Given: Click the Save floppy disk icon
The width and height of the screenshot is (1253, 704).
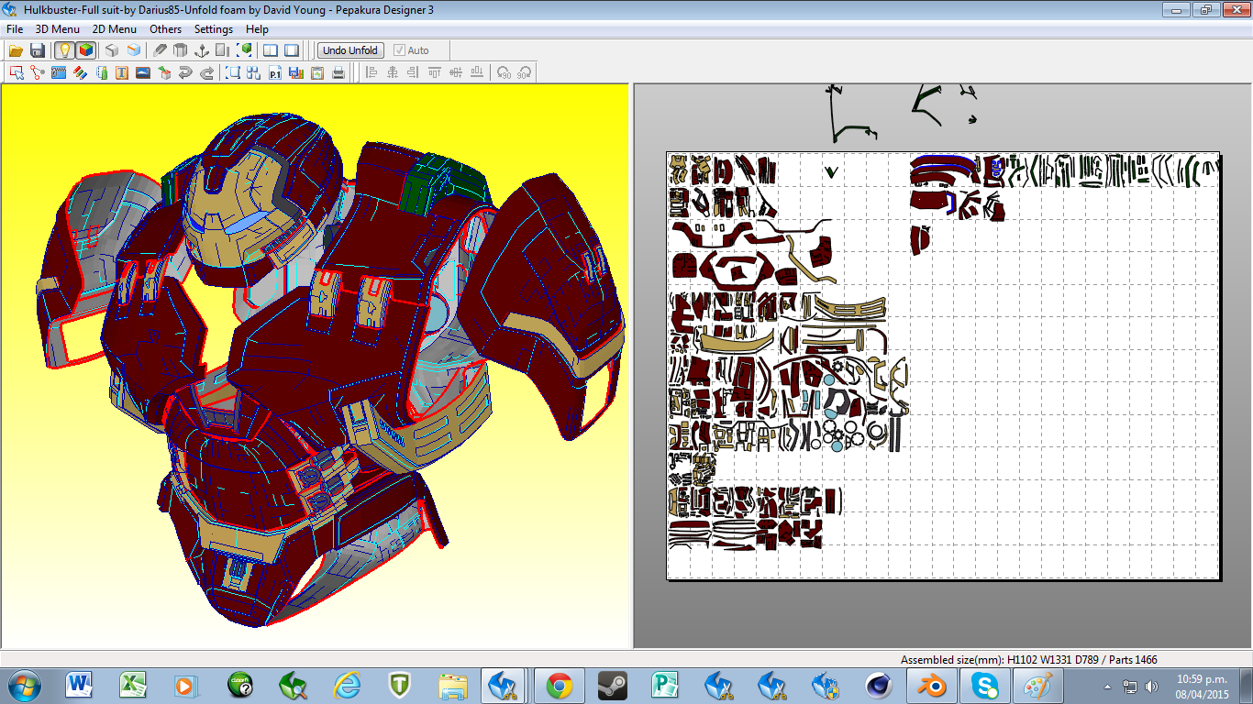Looking at the screenshot, I should click(38, 50).
